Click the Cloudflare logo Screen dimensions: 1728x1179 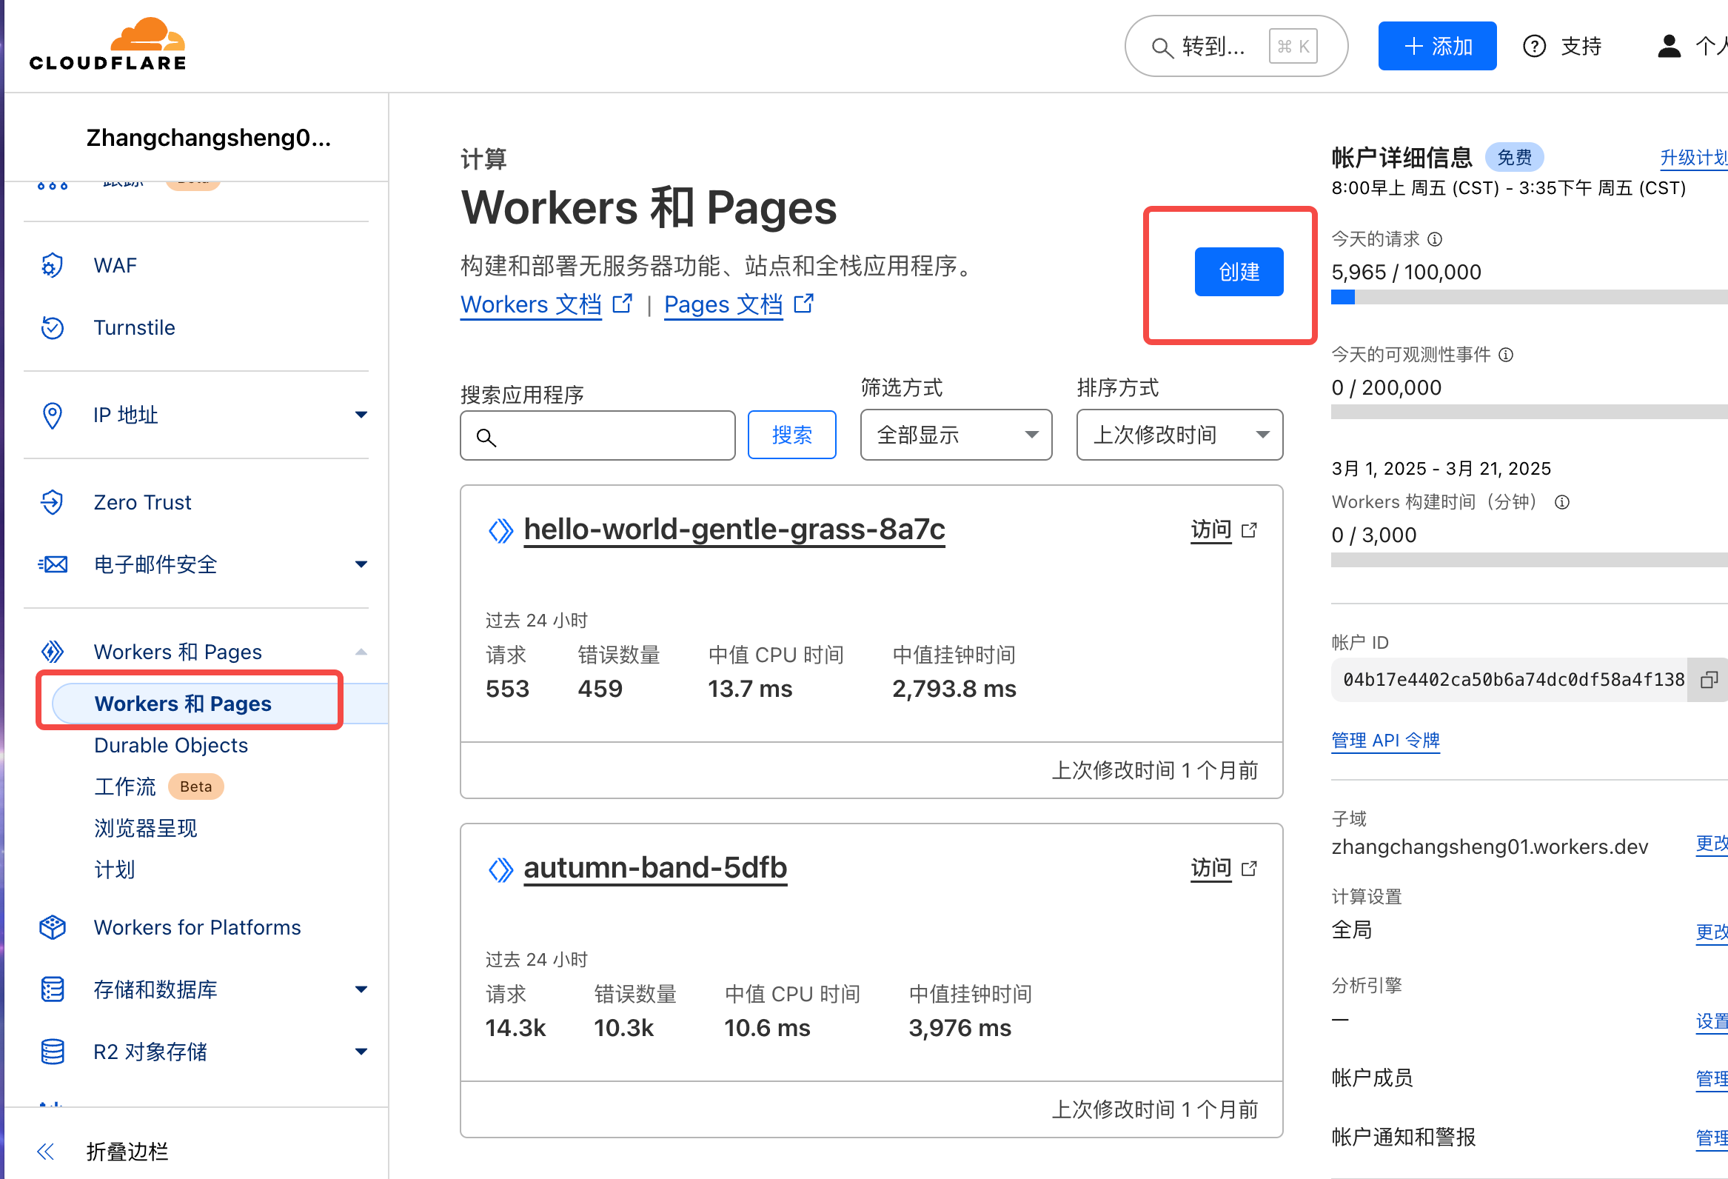point(109,44)
